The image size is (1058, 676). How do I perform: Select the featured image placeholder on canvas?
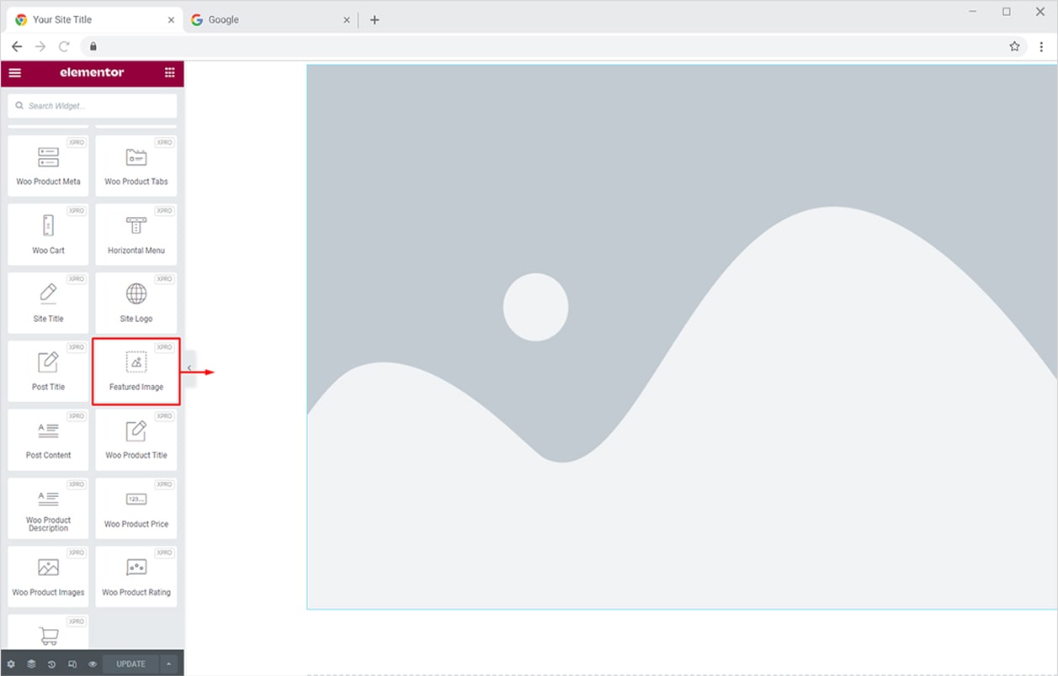click(682, 336)
